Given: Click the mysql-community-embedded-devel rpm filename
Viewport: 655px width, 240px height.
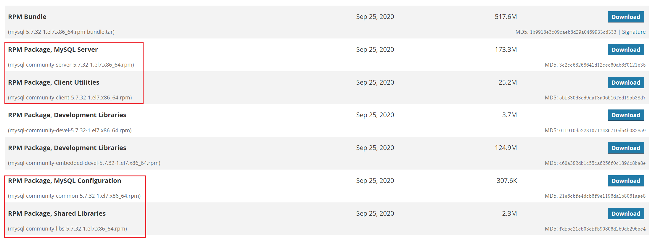Looking at the screenshot, I should (x=84, y=163).
